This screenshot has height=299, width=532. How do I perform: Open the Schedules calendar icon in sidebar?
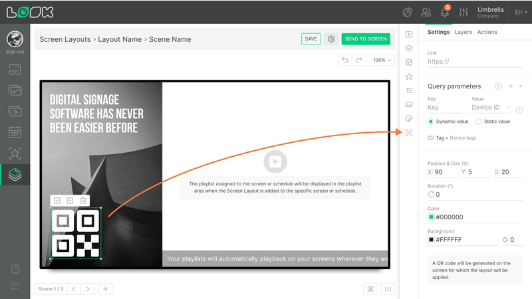point(15,132)
